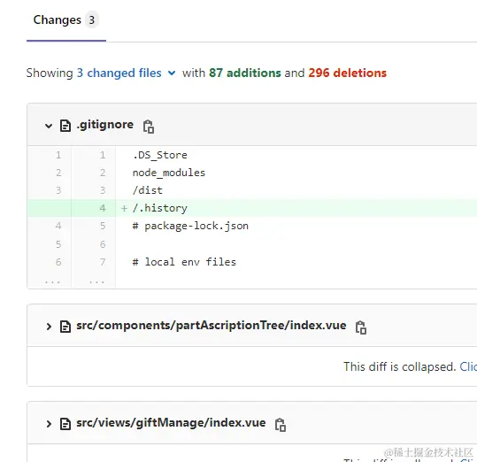Click the partAscriptionTree file document icon
The image size is (477, 462).
[x=65, y=327]
